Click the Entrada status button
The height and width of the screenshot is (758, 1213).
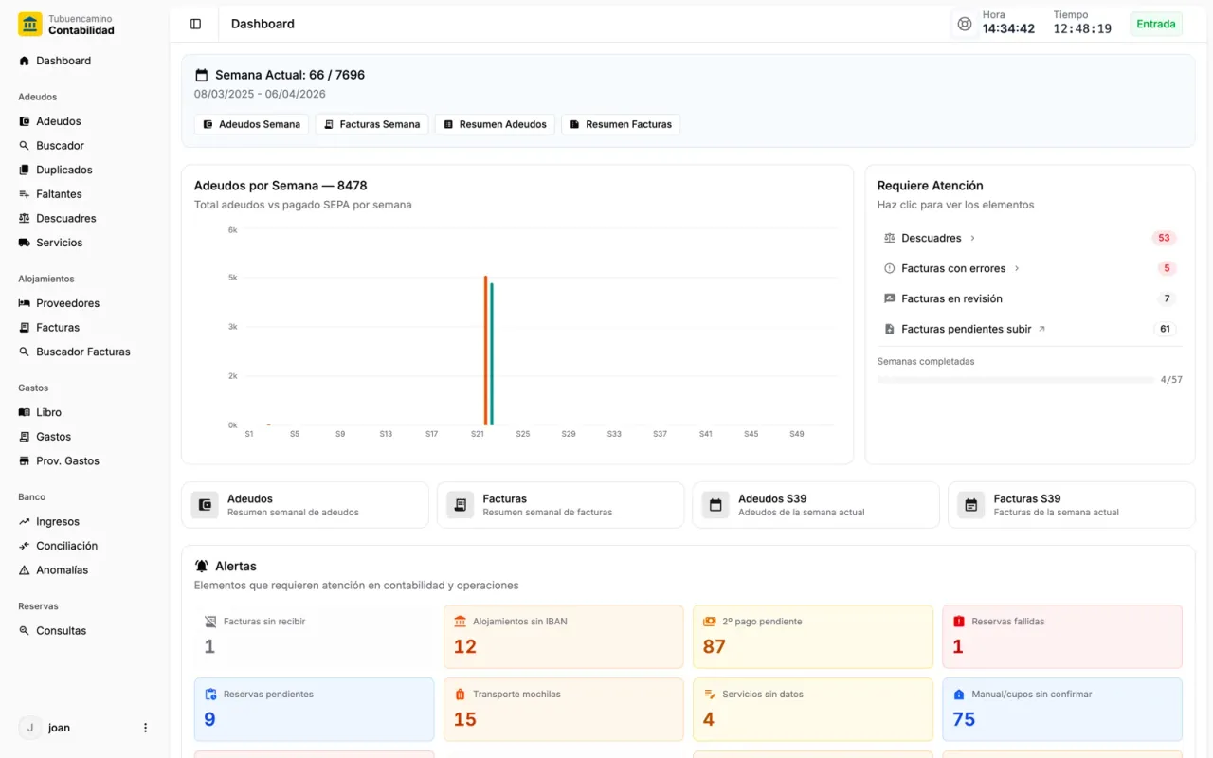point(1156,24)
